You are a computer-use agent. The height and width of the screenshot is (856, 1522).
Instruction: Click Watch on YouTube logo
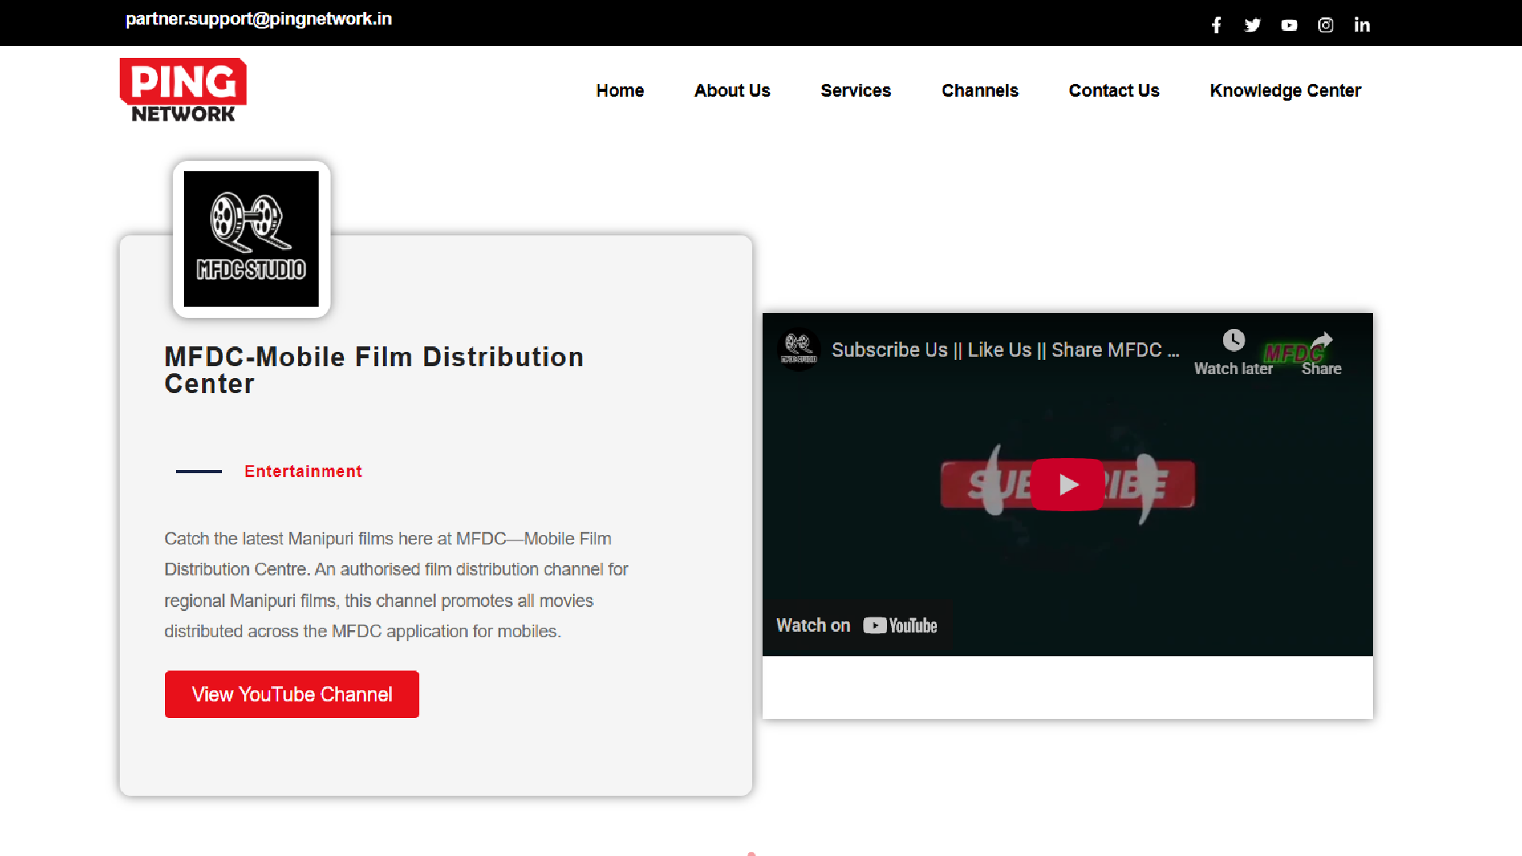pyautogui.click(x=900, y=625)
